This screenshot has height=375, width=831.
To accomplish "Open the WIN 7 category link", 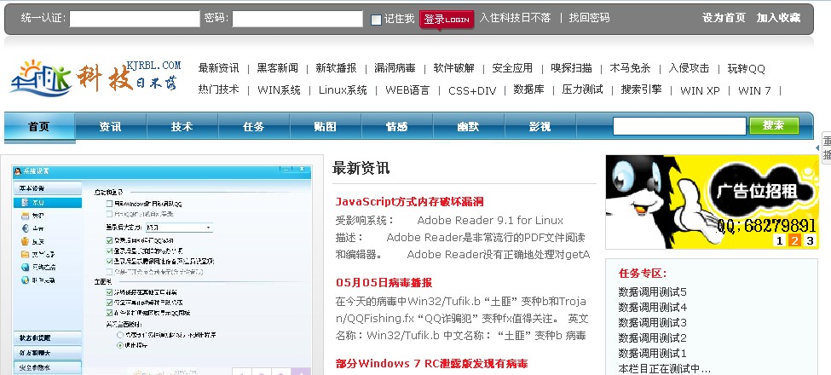I will pyautogui.click(x=754, y=90).
